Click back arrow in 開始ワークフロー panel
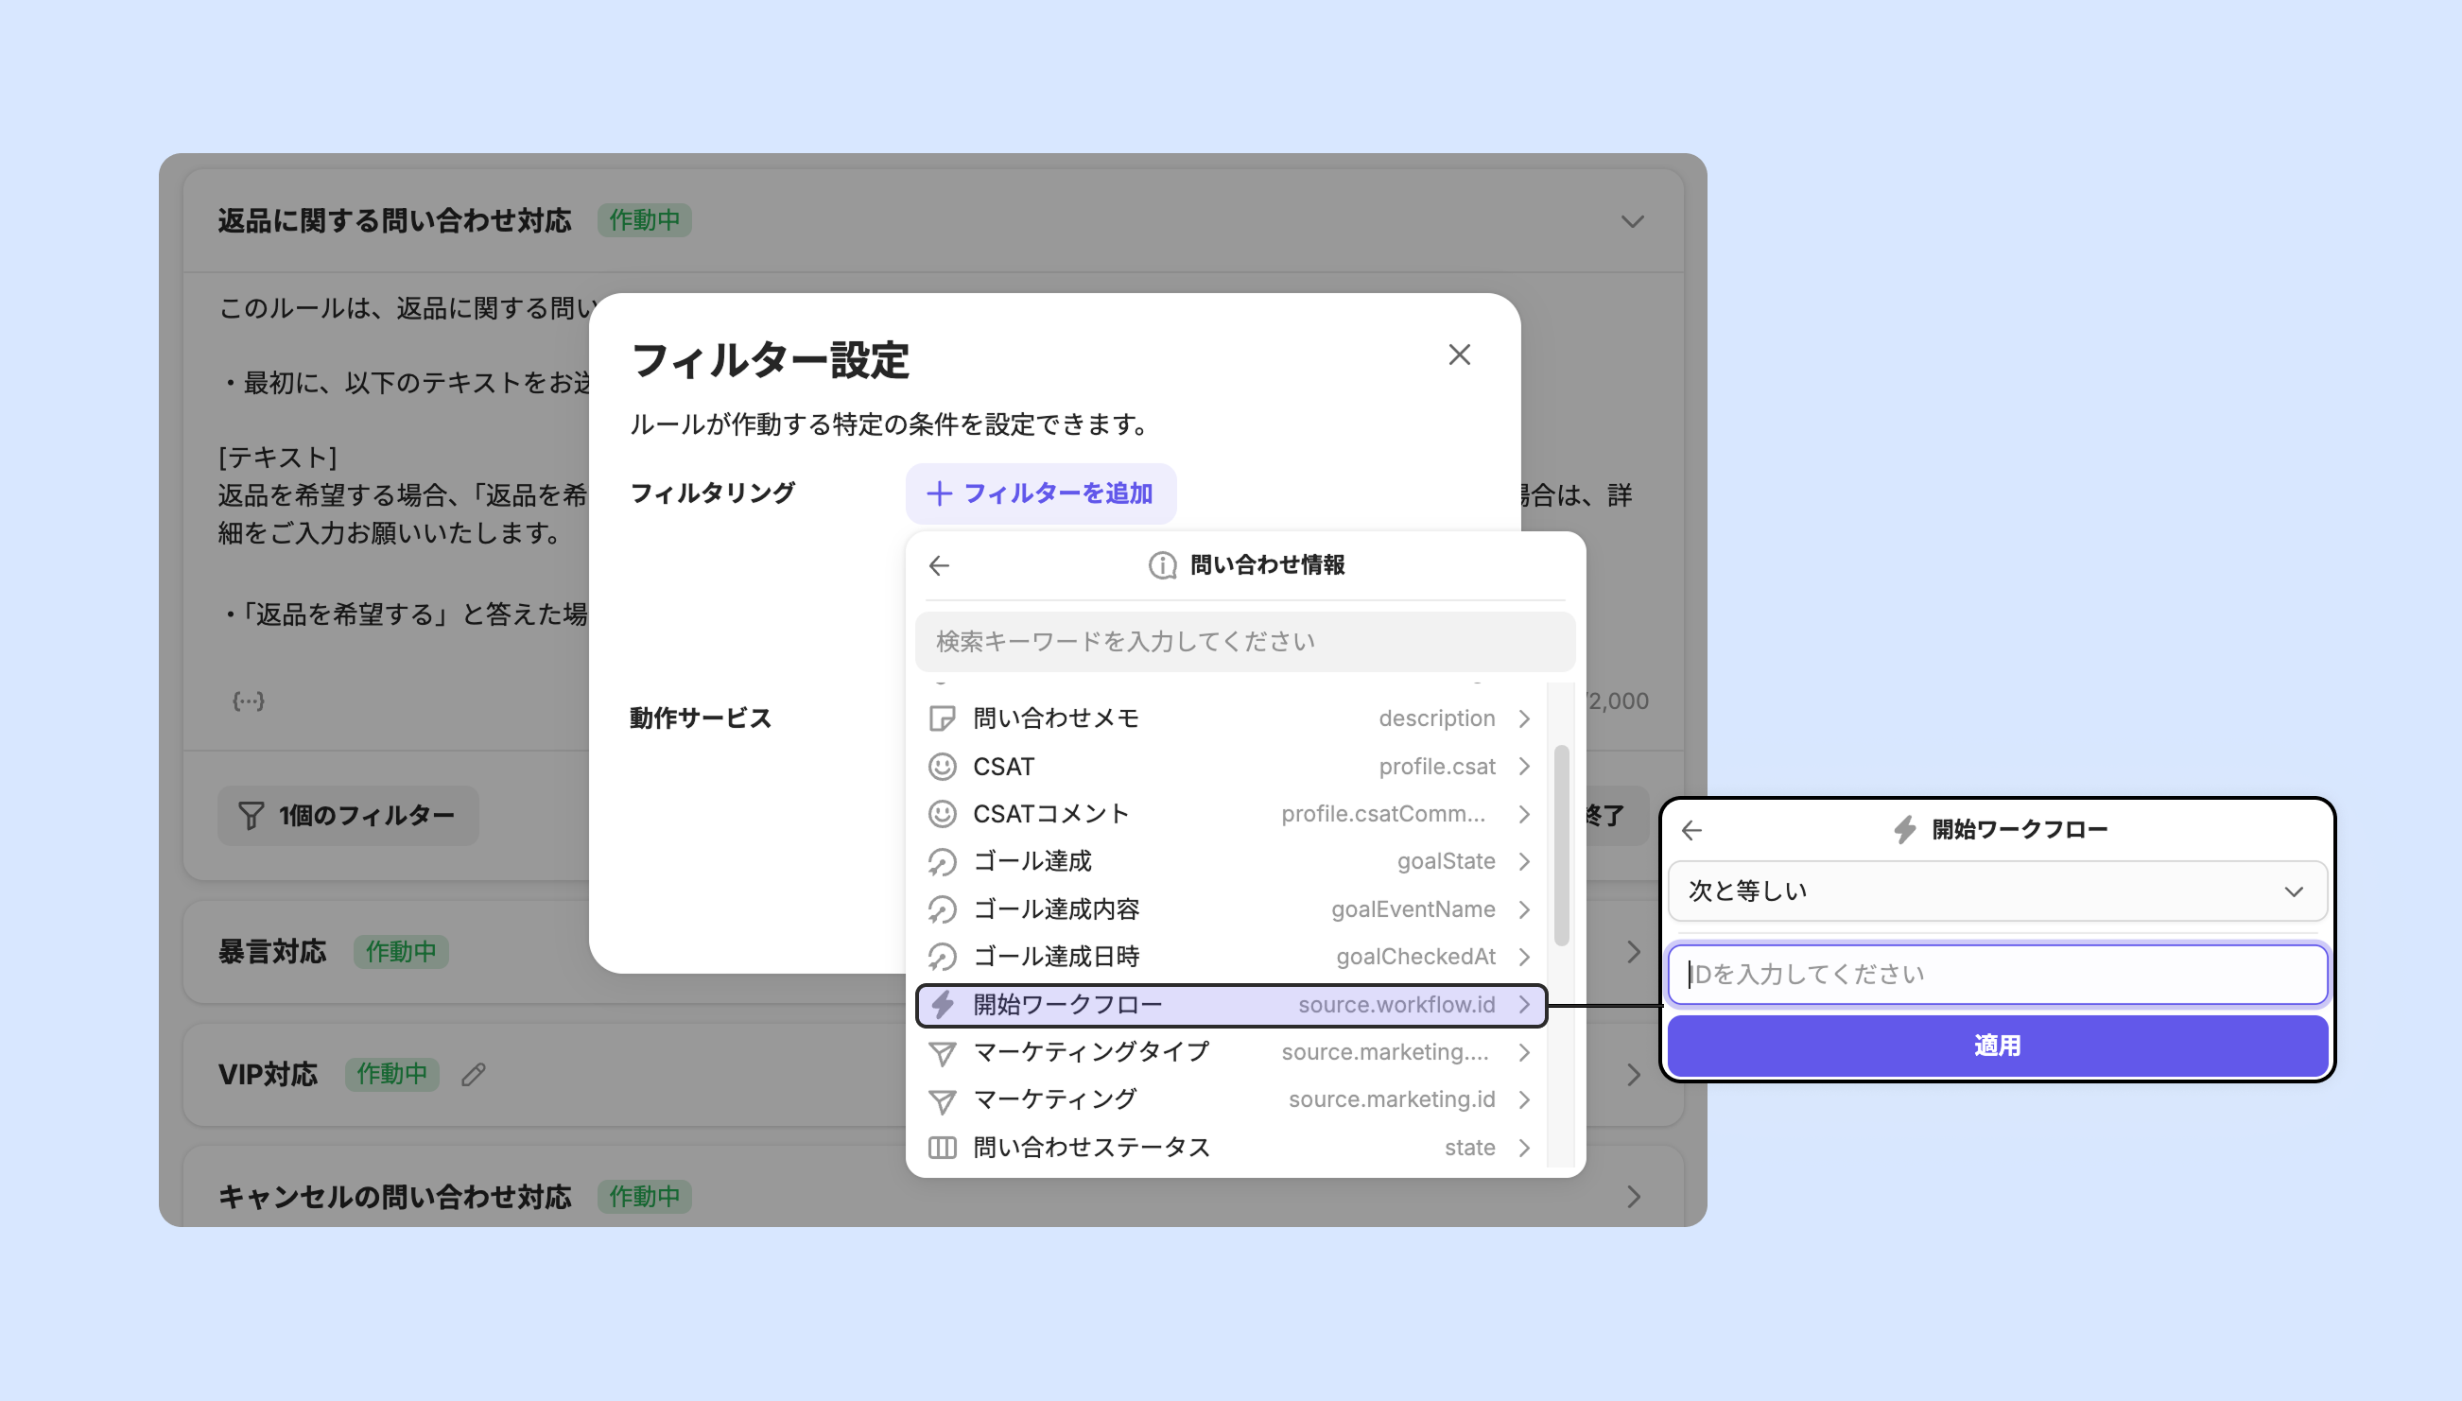Screen dimensions: 2462x1401 (x=1691, y=830)
